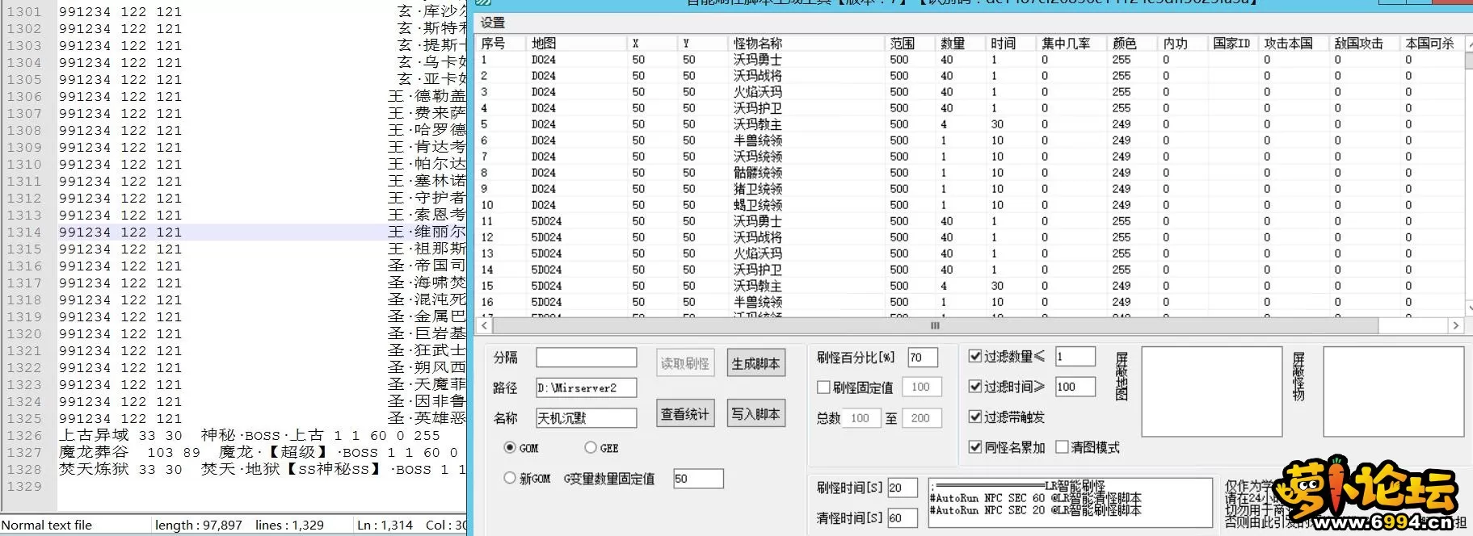
Task: Click the 内功 column header
Action: click(1184, 44)
